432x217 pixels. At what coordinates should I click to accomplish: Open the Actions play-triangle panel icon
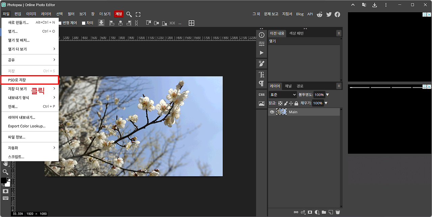[x=262, y=53]
